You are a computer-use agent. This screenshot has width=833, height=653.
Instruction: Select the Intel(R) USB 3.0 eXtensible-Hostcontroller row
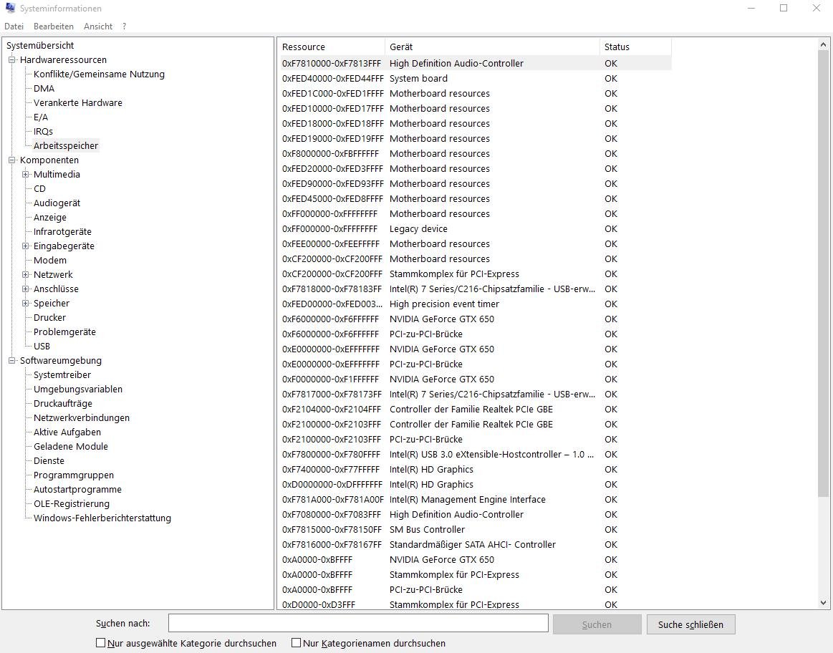(x=475, y=455)
